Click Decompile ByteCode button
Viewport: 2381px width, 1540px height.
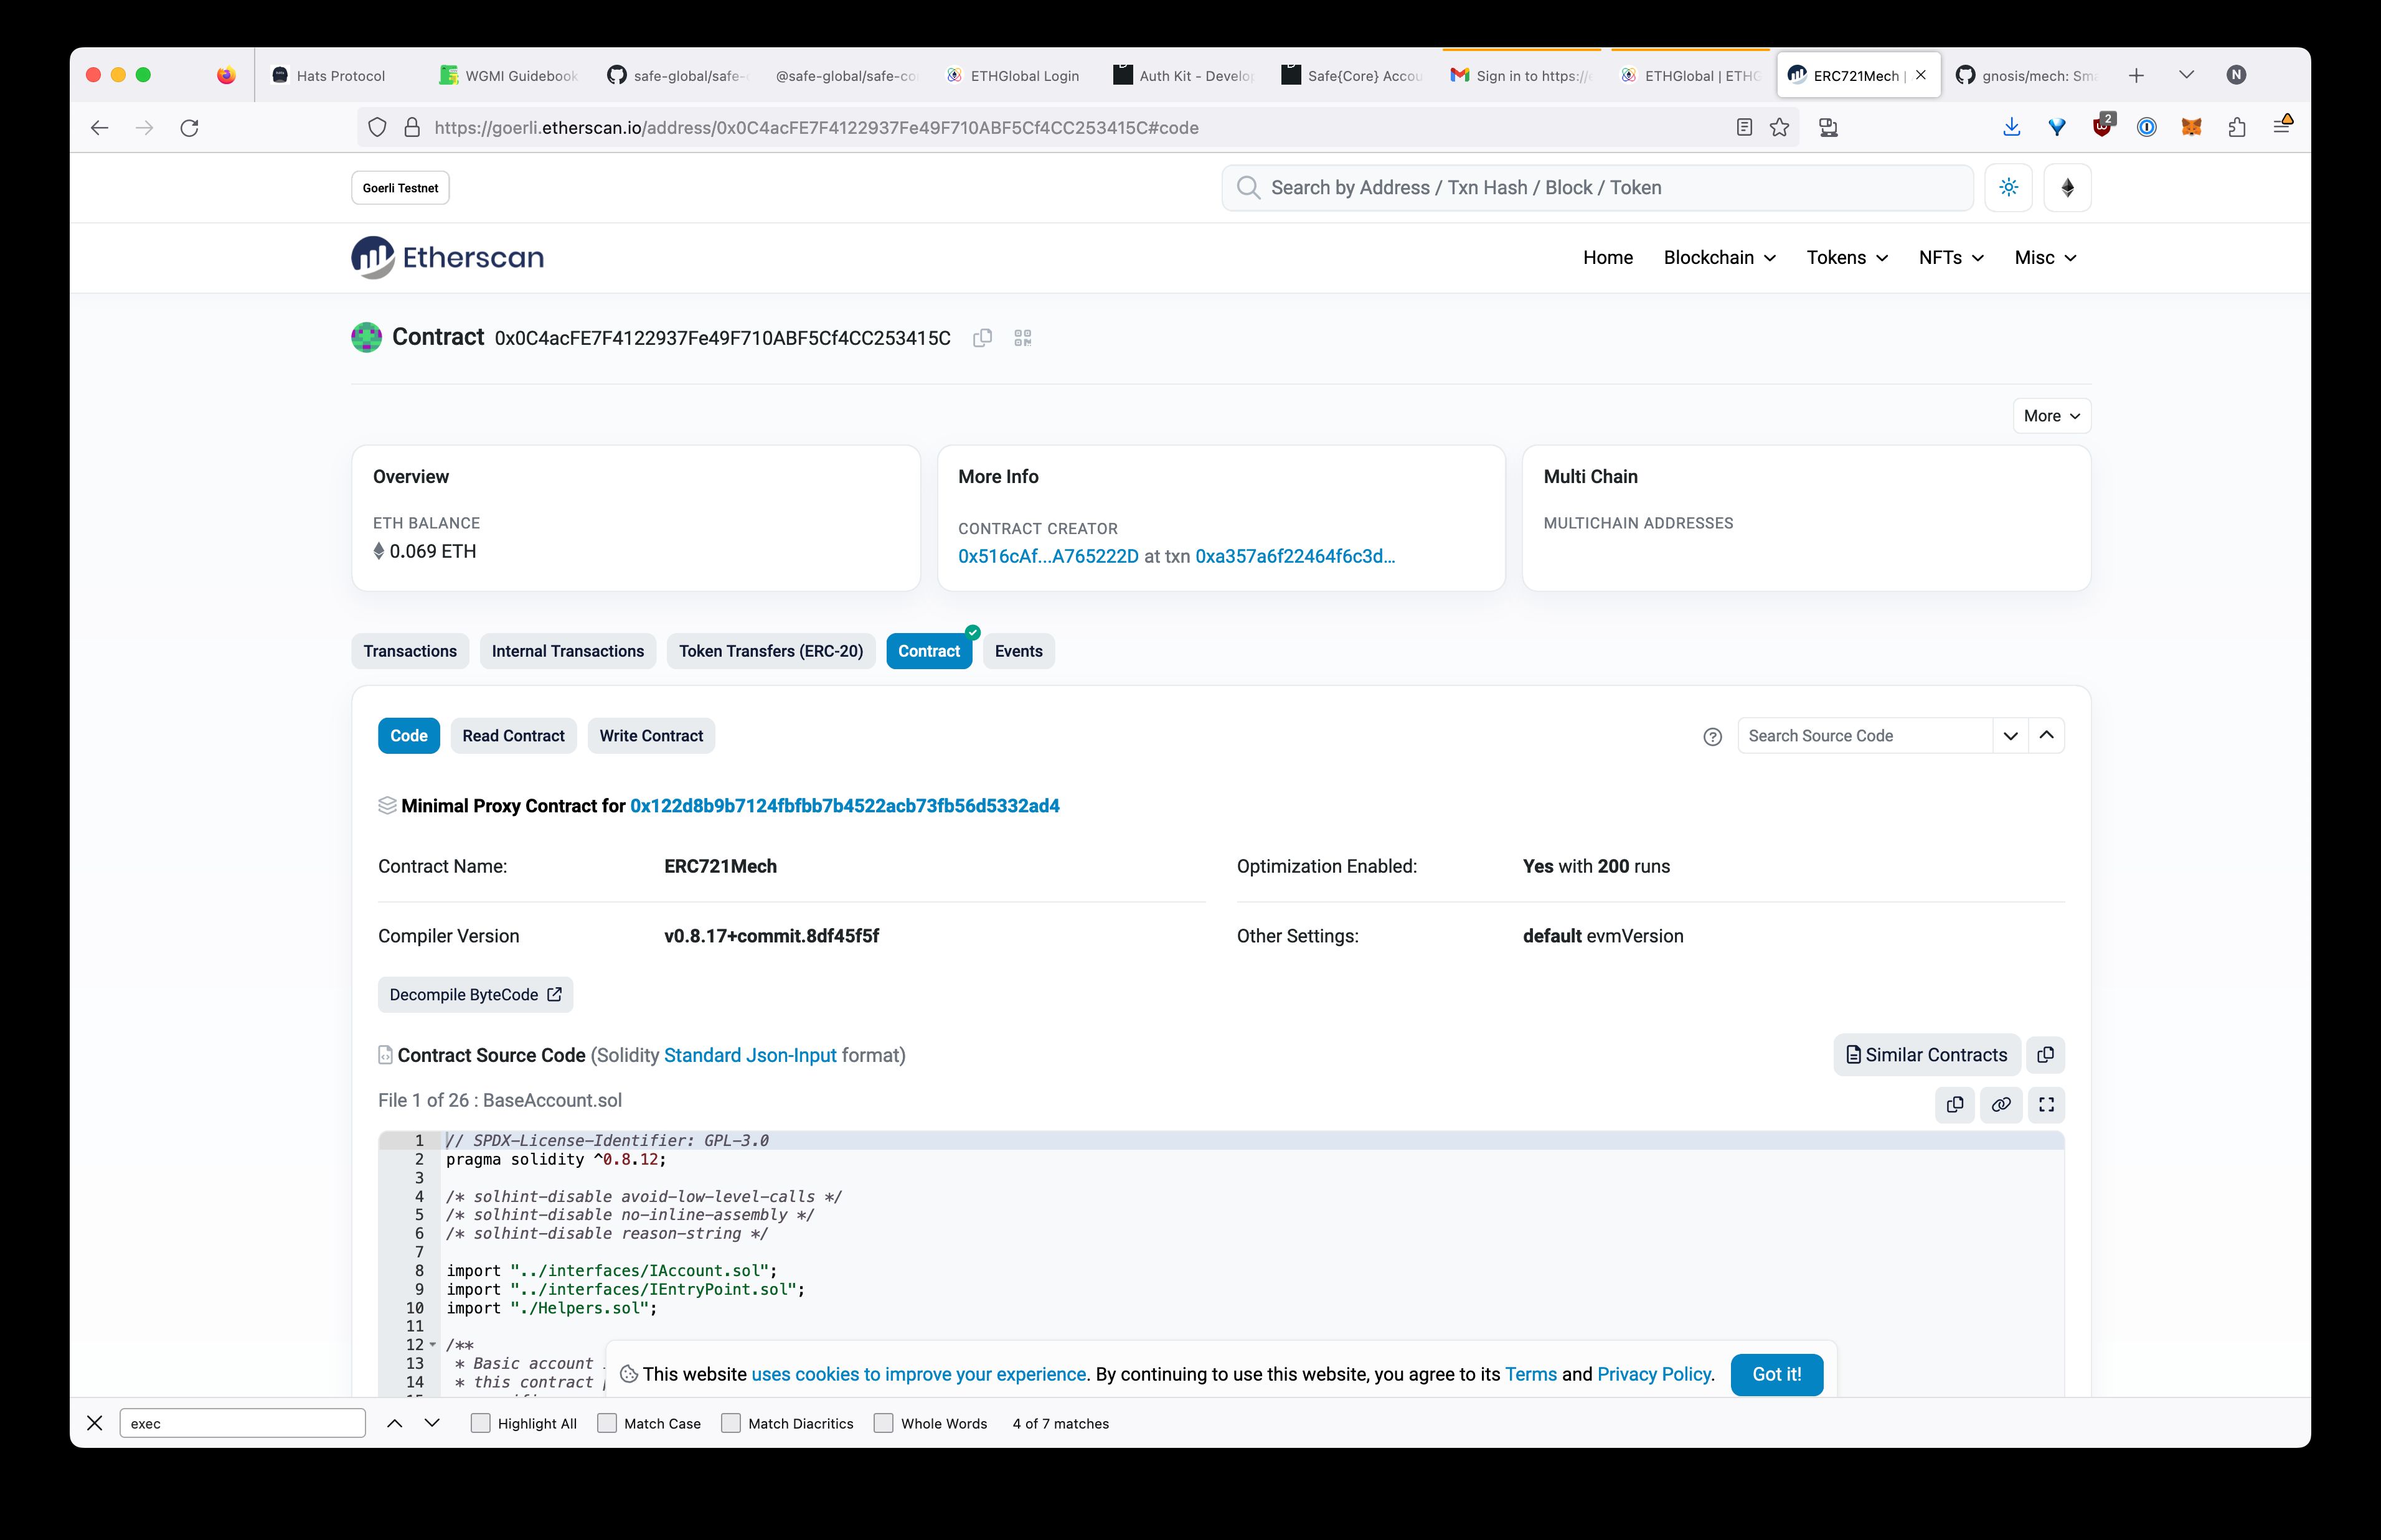(x=475, y=995)
